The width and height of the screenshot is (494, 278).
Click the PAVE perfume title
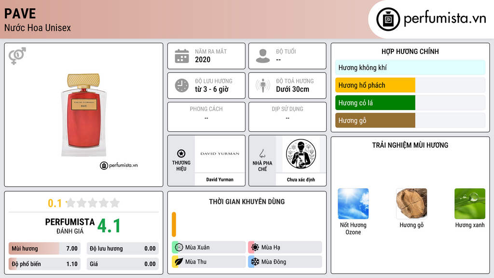20,14
